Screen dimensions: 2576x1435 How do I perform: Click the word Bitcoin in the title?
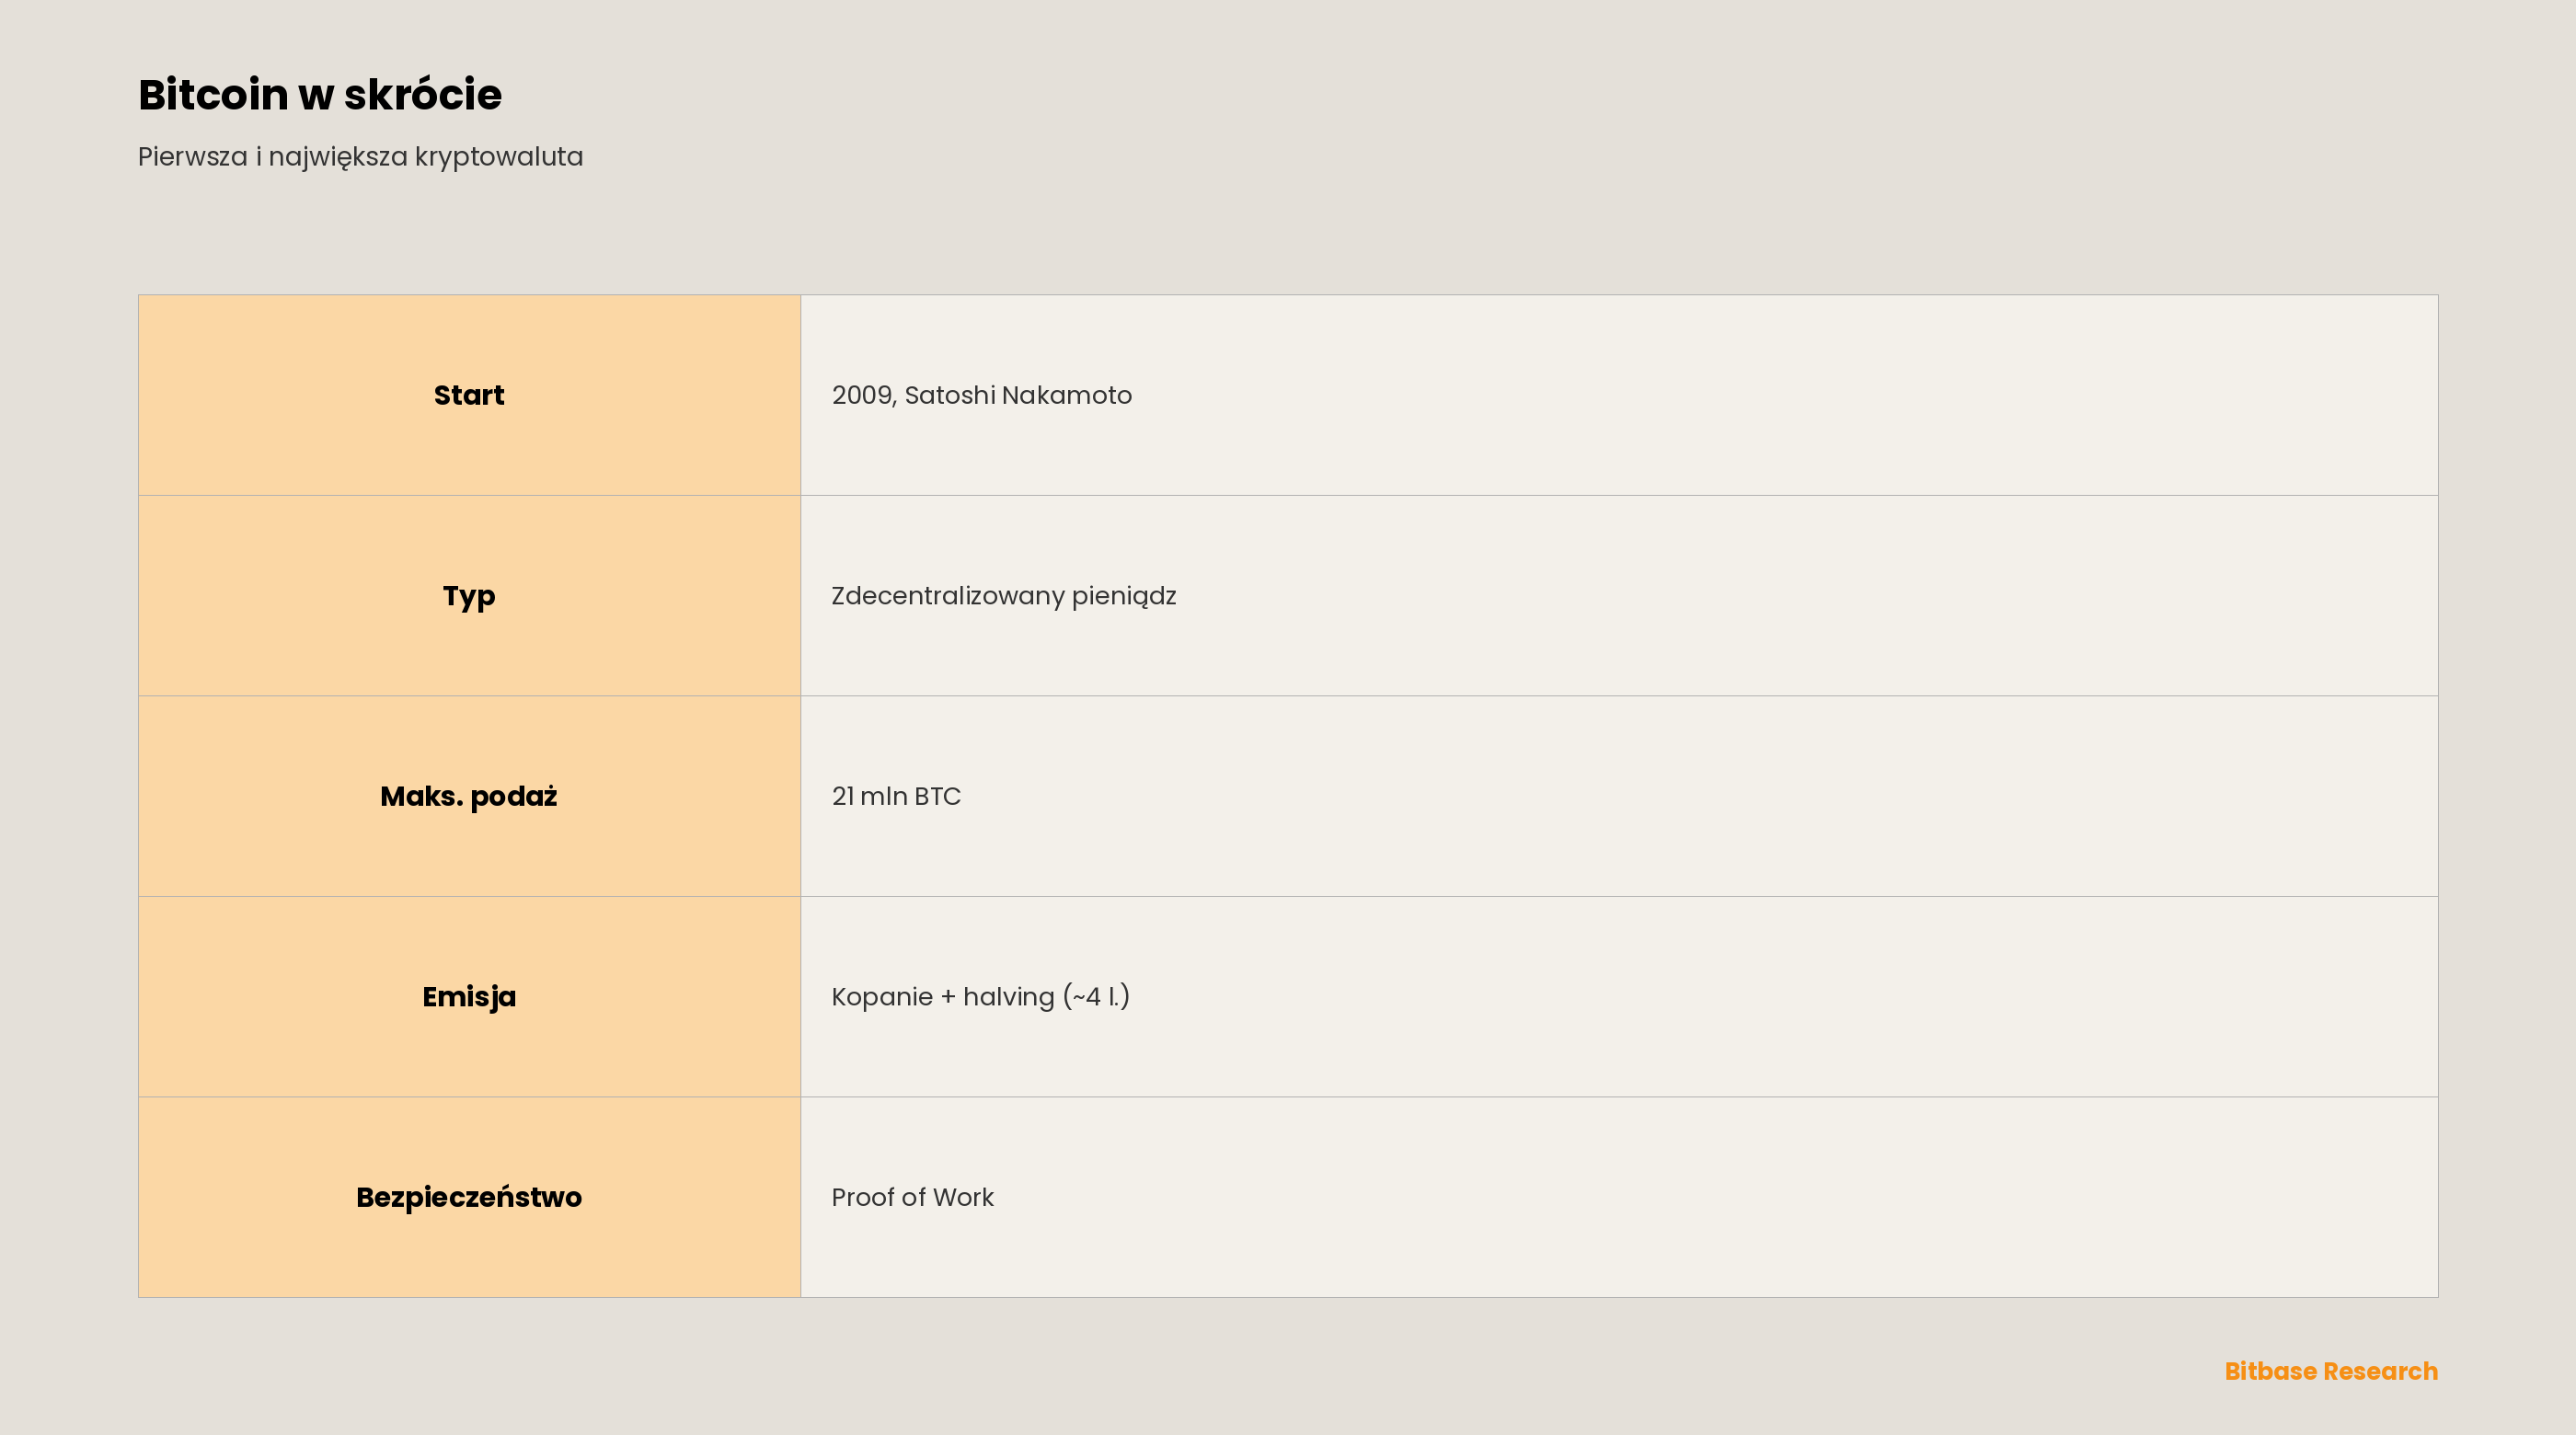(x=213, y=95)
